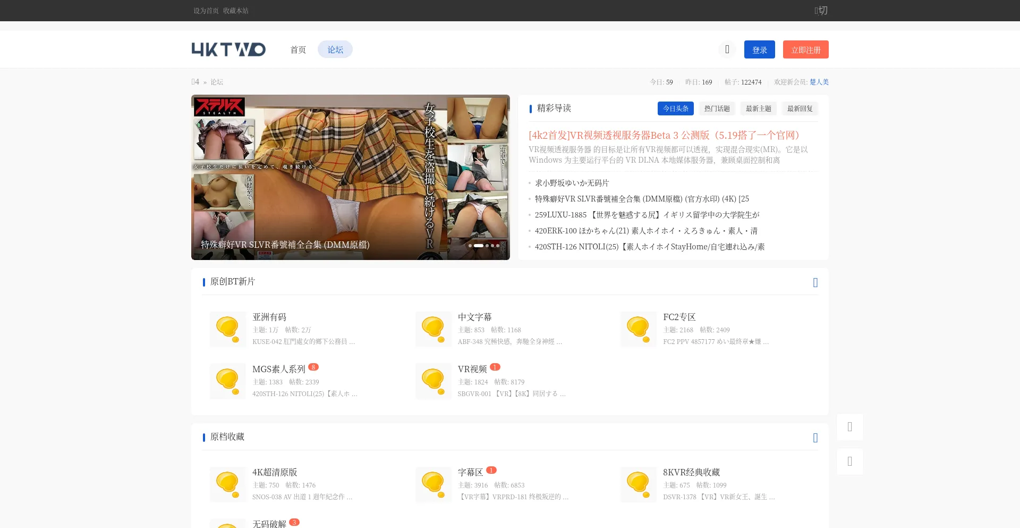Select the 热门话题 tab
The image size is (1020, 528).
[x=717, y=108]
